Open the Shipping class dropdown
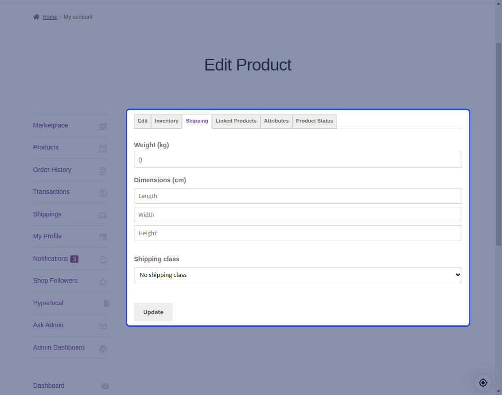This screenshot has width=502, height=395. click(x=298, y=274)
